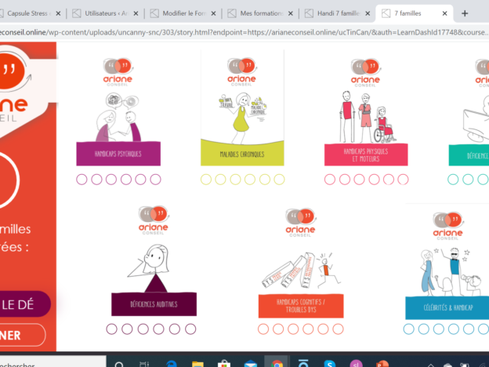Select the Célébrités & Handicap card
489x367 pixels.
coord(447,307)
